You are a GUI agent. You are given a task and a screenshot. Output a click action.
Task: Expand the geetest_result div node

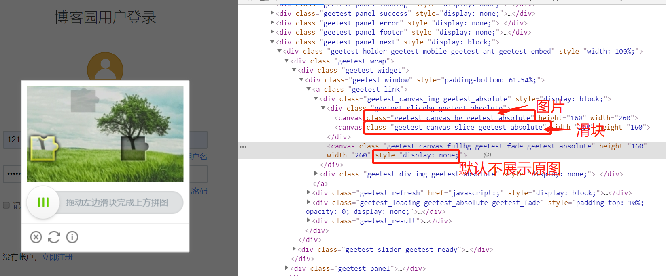[309, 220]
